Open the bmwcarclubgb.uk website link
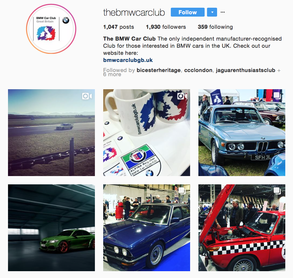This screenshot has width=293, height=278. tap(128, 60)
